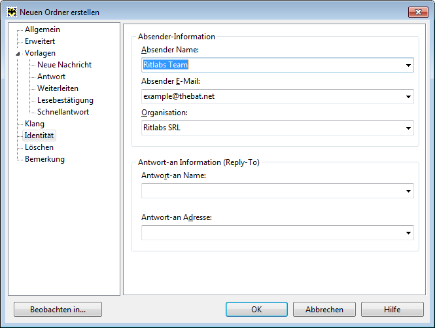Show the Bemerkung section

point(44,159)
